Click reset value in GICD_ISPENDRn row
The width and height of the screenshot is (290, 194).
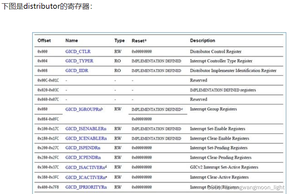coord(142,148)
